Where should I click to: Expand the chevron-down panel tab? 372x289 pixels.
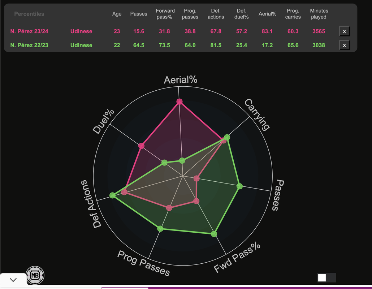pyautogui.click(x=13, y=280)
